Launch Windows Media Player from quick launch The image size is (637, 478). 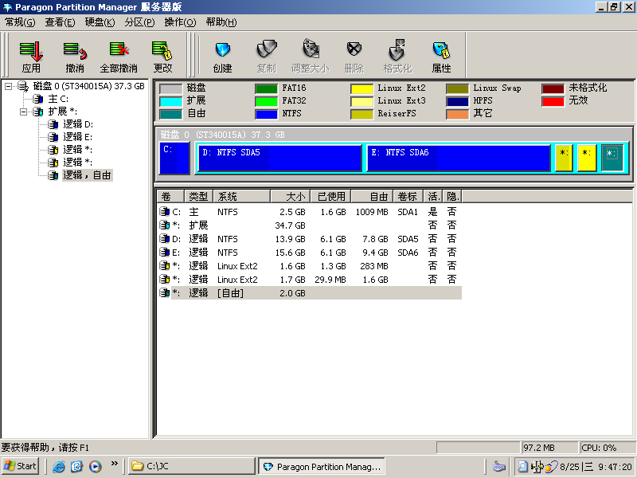[x=96, y=466]
